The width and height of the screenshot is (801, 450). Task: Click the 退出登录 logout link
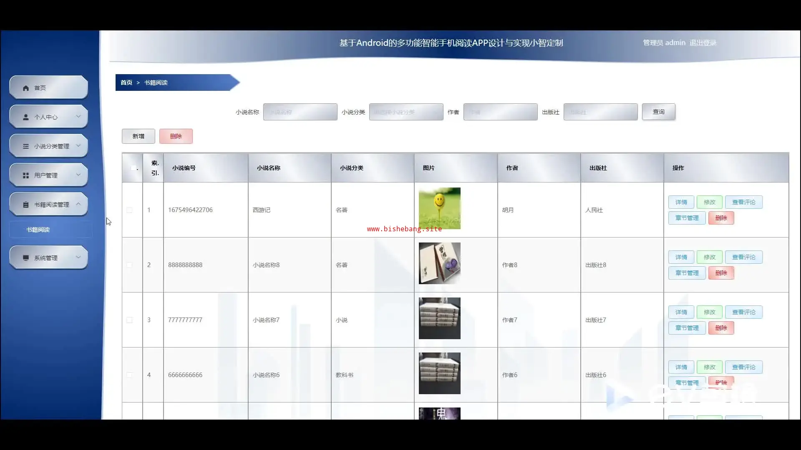pyautogui.click(x=703, y=42)
